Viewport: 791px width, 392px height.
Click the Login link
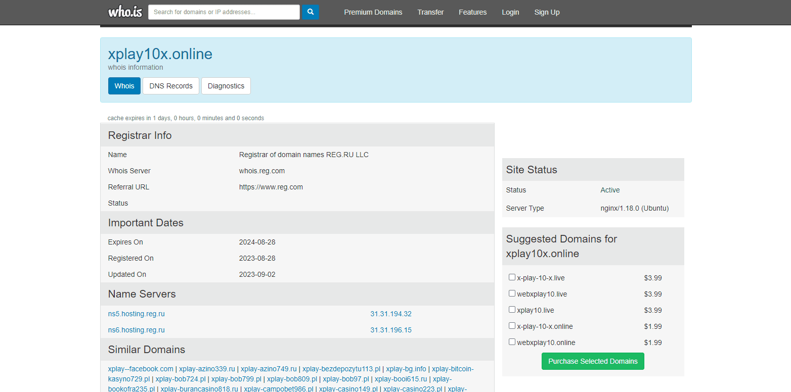[510, 12]
